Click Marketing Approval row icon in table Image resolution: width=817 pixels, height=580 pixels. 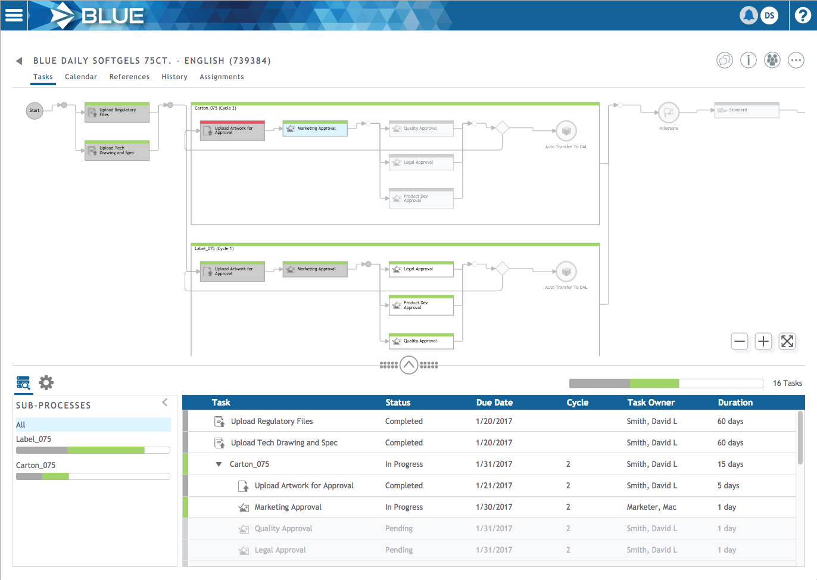click(244, 507)
